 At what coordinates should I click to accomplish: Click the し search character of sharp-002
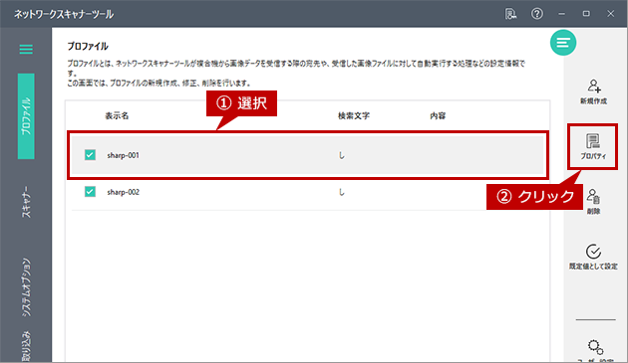(341, 192)
